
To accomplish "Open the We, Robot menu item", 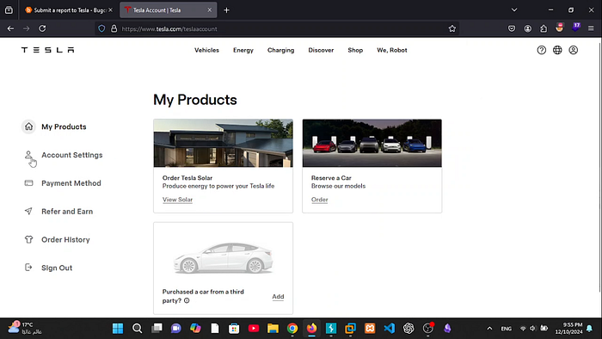I will 392,50.
